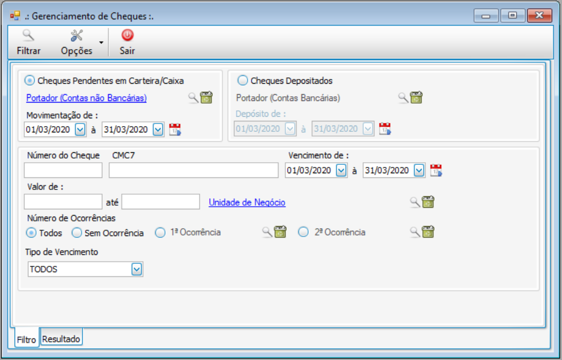Viewport: 562px width, 360px height.
Task: Close the Gerenciamento de Cheques window
Action: 539,16
